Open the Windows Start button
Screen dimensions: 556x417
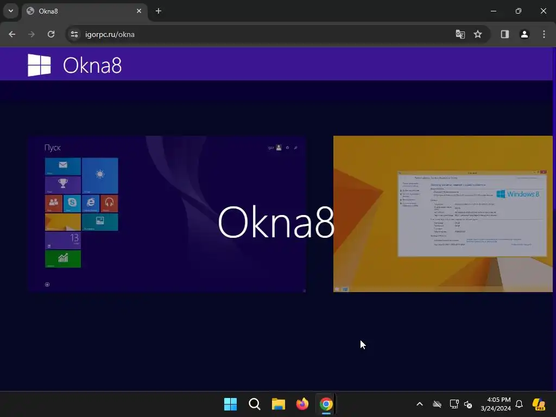(x=230, y=404)
